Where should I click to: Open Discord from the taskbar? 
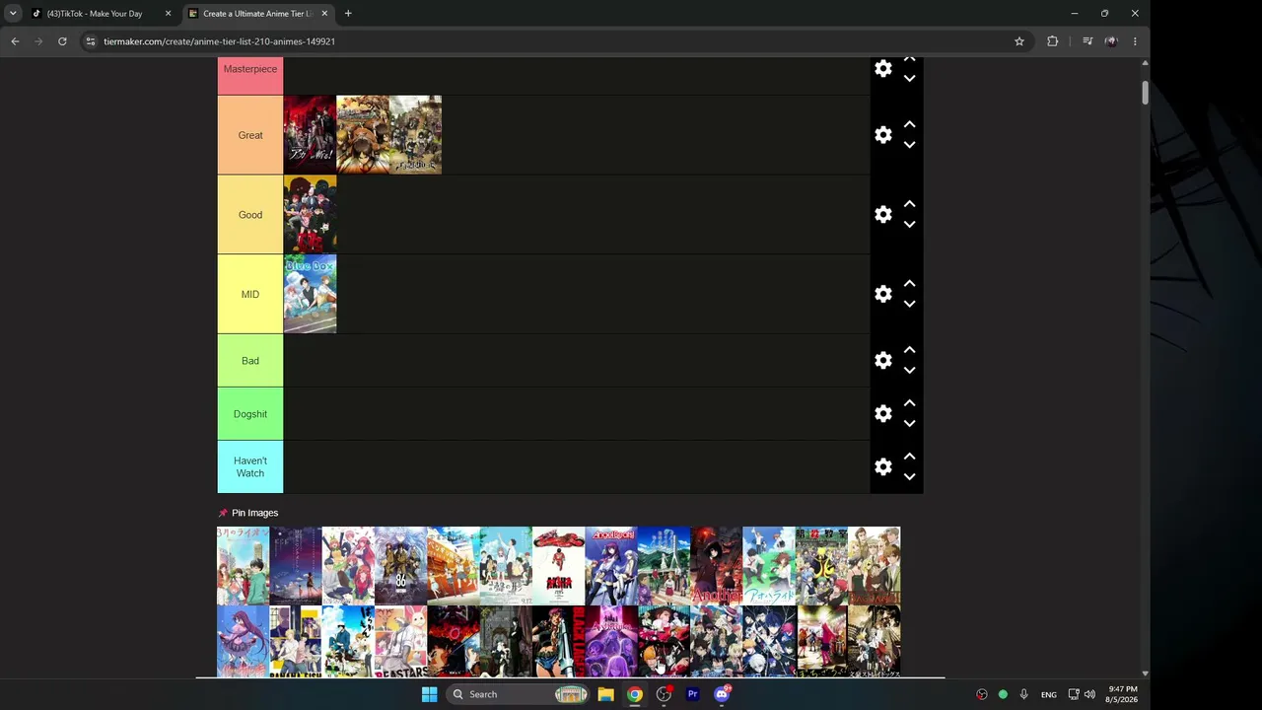722,694
